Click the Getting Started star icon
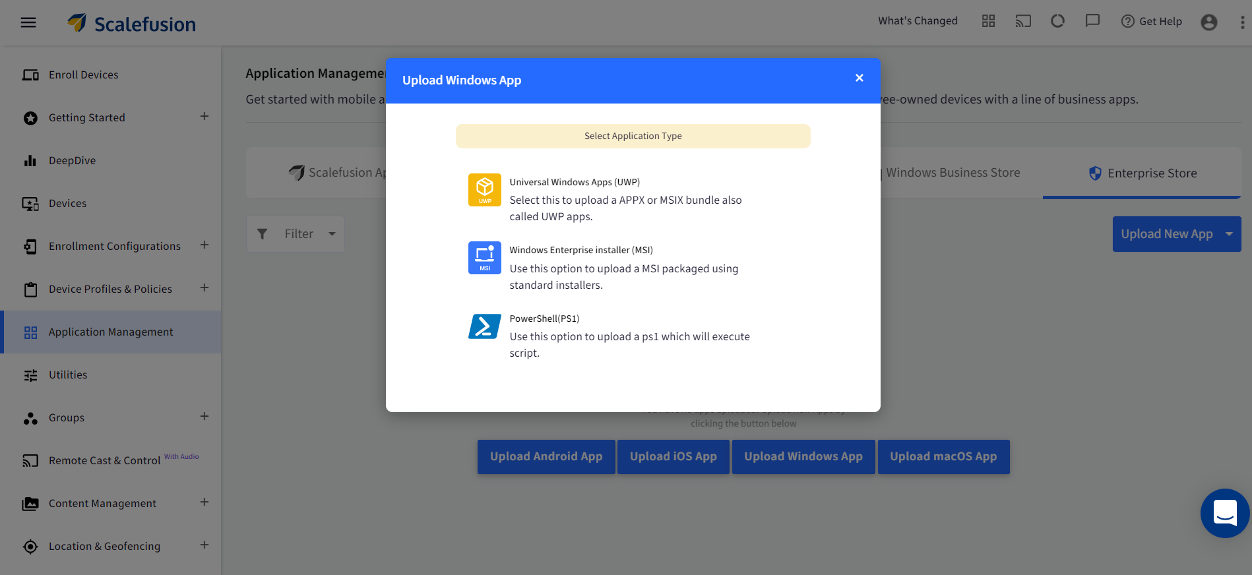The image size is (1252, 575). (30, 118)
